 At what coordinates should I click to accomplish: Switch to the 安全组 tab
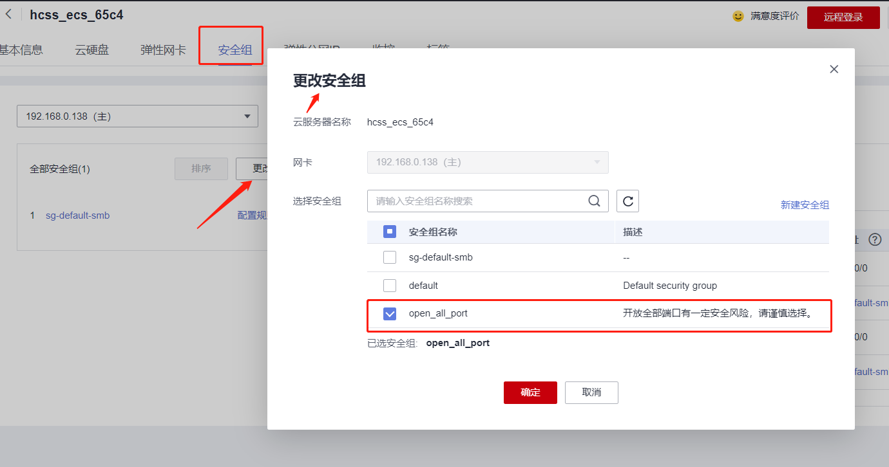tap(235, 50)
